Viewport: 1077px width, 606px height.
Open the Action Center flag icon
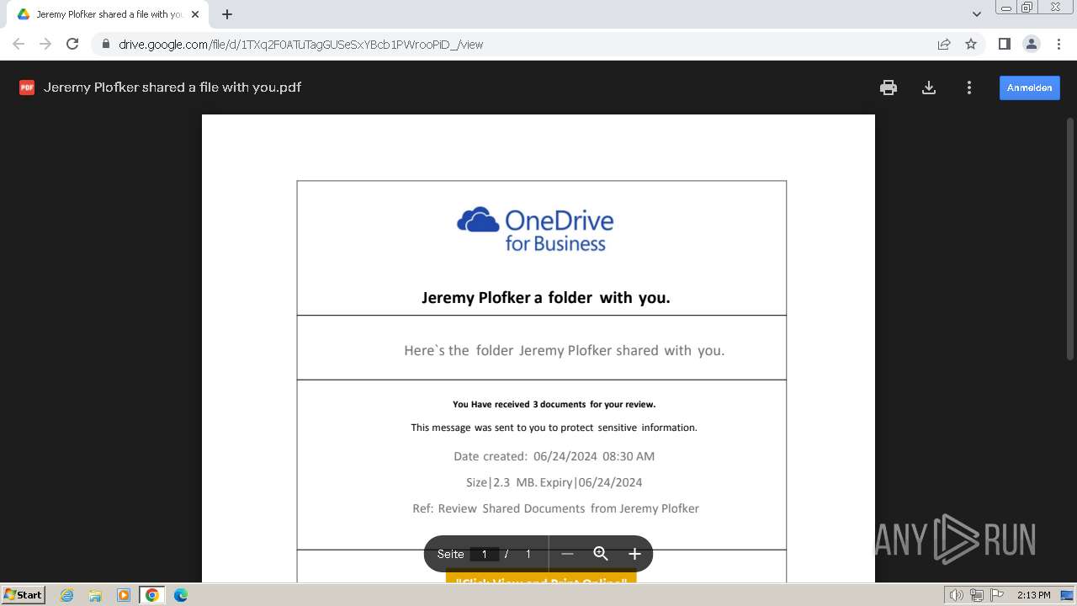point(996,595)
